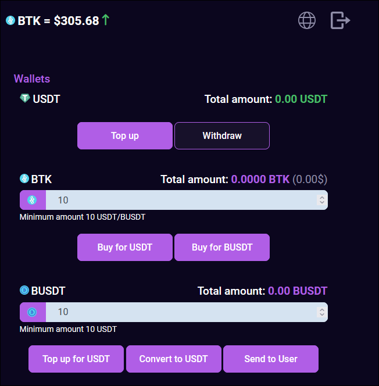Click Buy for USDT
This screenshot has width=379, height=386.
(125, 247)
